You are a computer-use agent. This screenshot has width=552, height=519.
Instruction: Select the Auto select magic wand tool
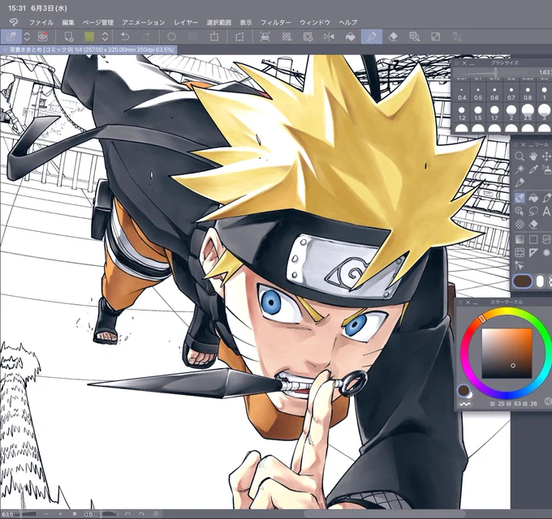click(x=520, y=169)
